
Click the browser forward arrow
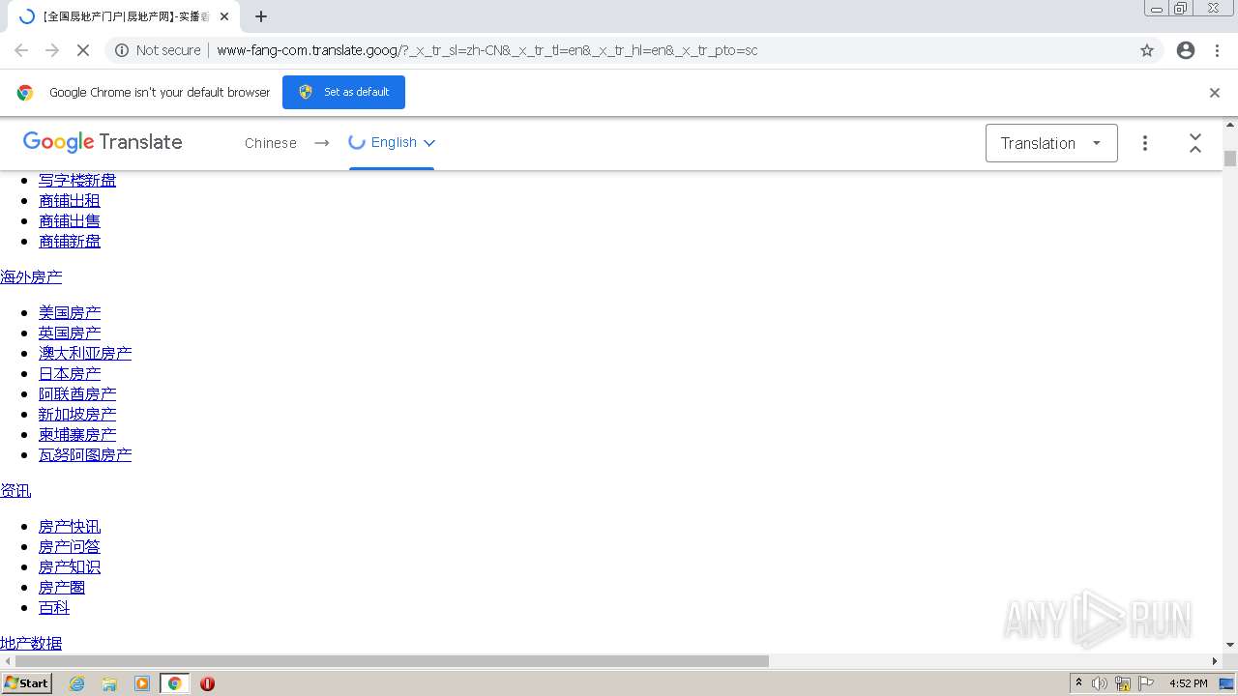click(x=52, y=50)
